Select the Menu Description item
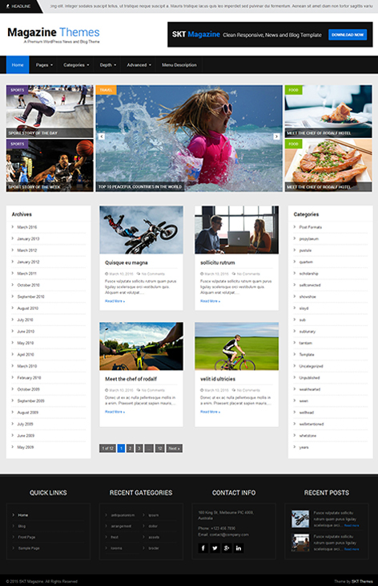The image size is (378, 586). [179, 65]
